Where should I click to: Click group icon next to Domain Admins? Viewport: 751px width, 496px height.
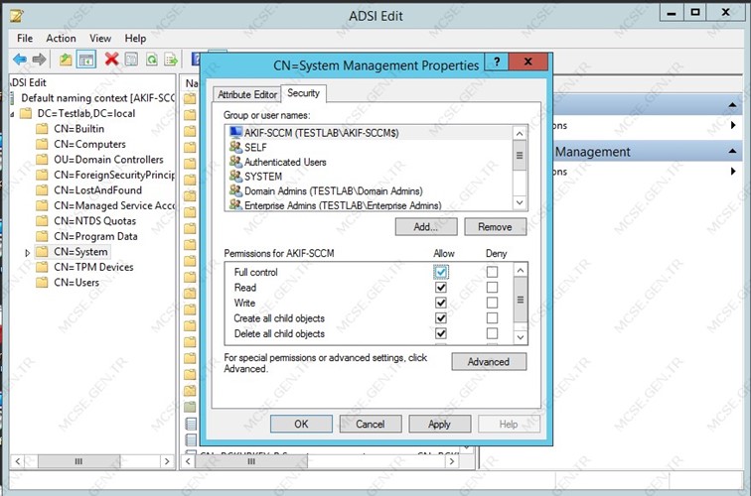click(235, 190)
